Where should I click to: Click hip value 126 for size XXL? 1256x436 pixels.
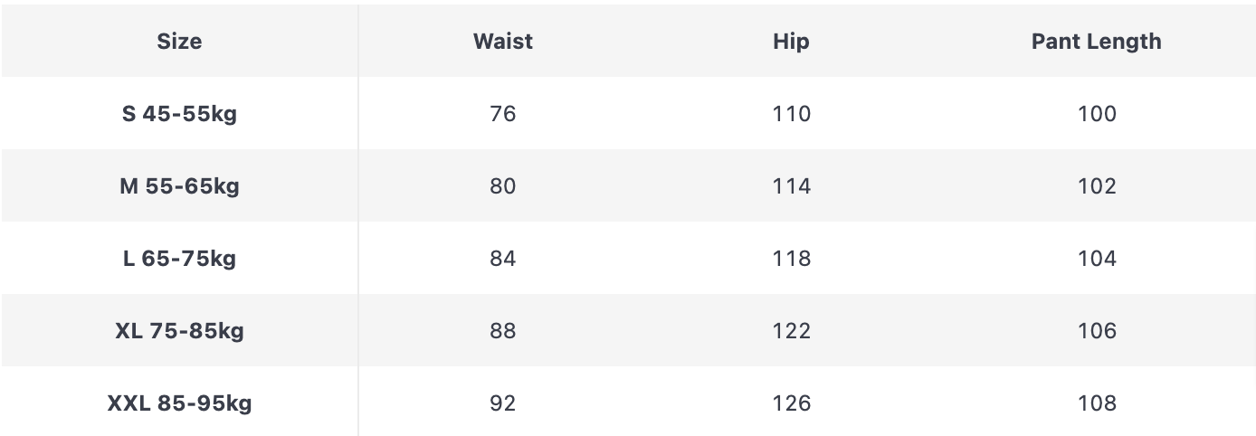click(x=792, y=403)
